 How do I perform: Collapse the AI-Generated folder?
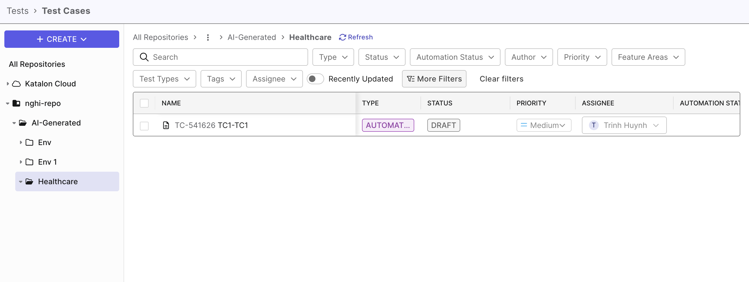[x=14, y=123]
